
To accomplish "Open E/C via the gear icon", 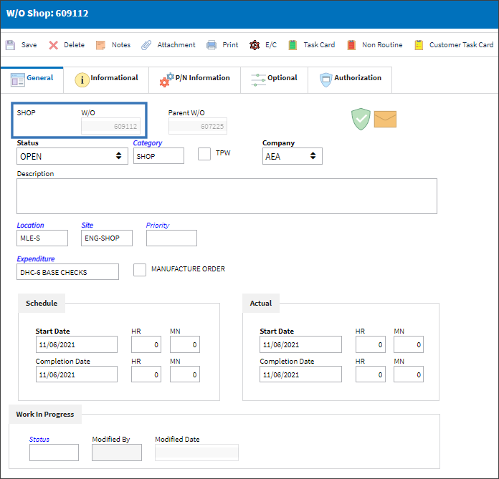I will pos(255,45).
